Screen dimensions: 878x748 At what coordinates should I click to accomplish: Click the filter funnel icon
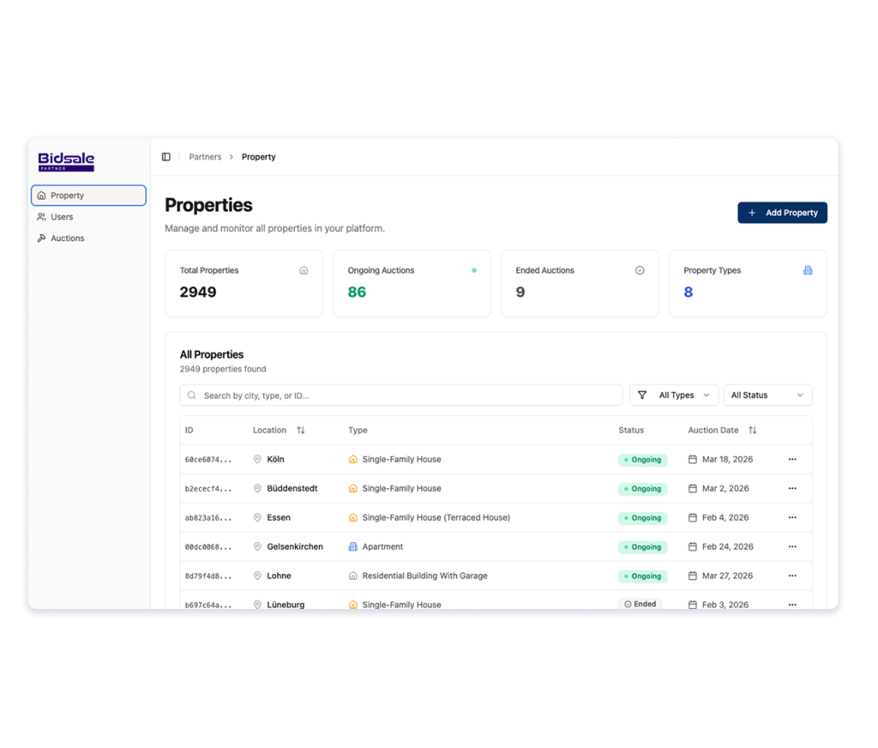click(642, 395)
